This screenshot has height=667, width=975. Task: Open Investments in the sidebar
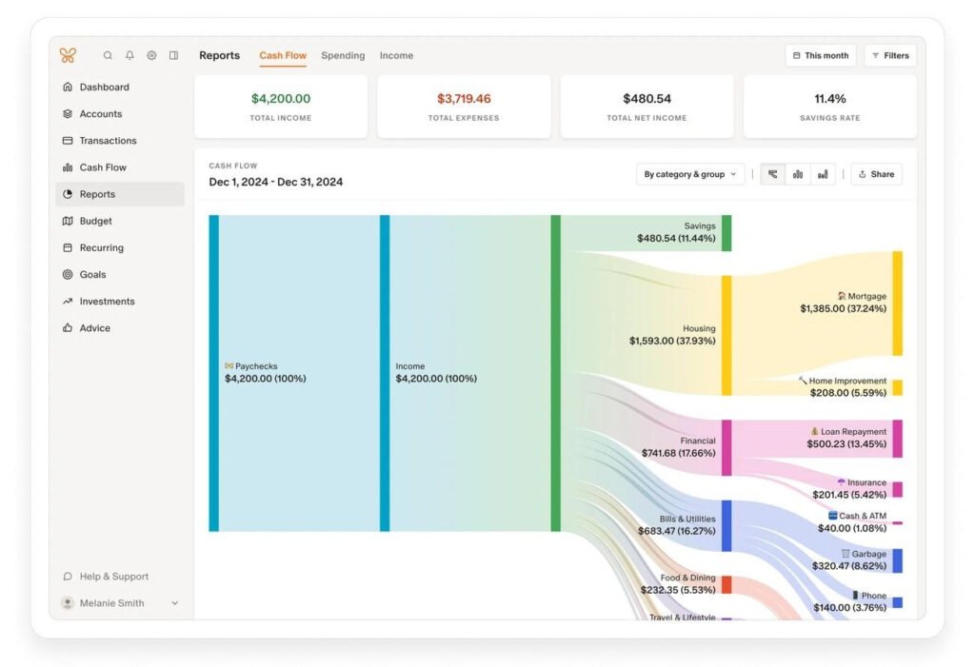coord(107,302)
